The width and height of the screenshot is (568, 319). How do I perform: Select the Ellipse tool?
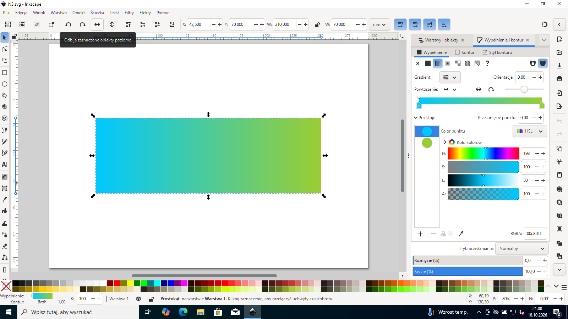coord(5,84)
